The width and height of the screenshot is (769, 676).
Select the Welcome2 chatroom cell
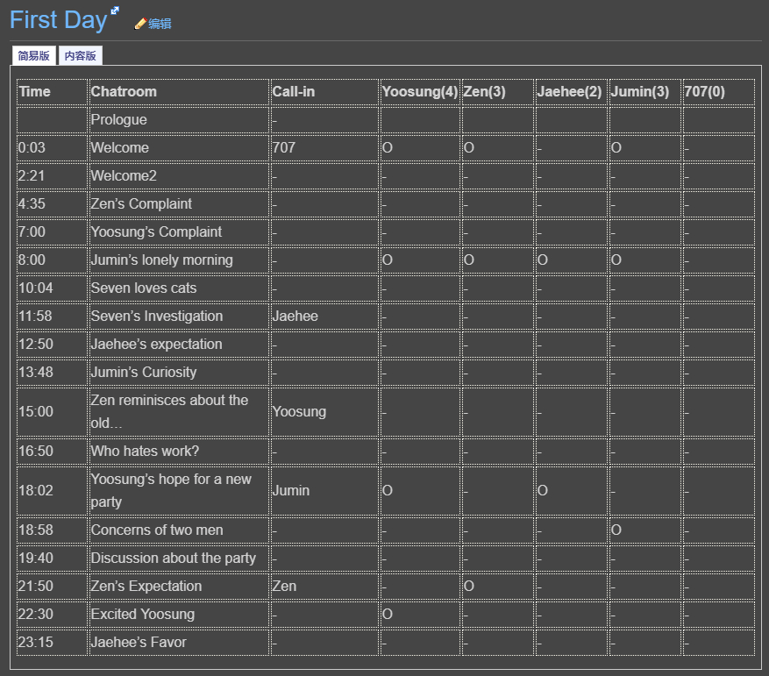click(180, 175)
